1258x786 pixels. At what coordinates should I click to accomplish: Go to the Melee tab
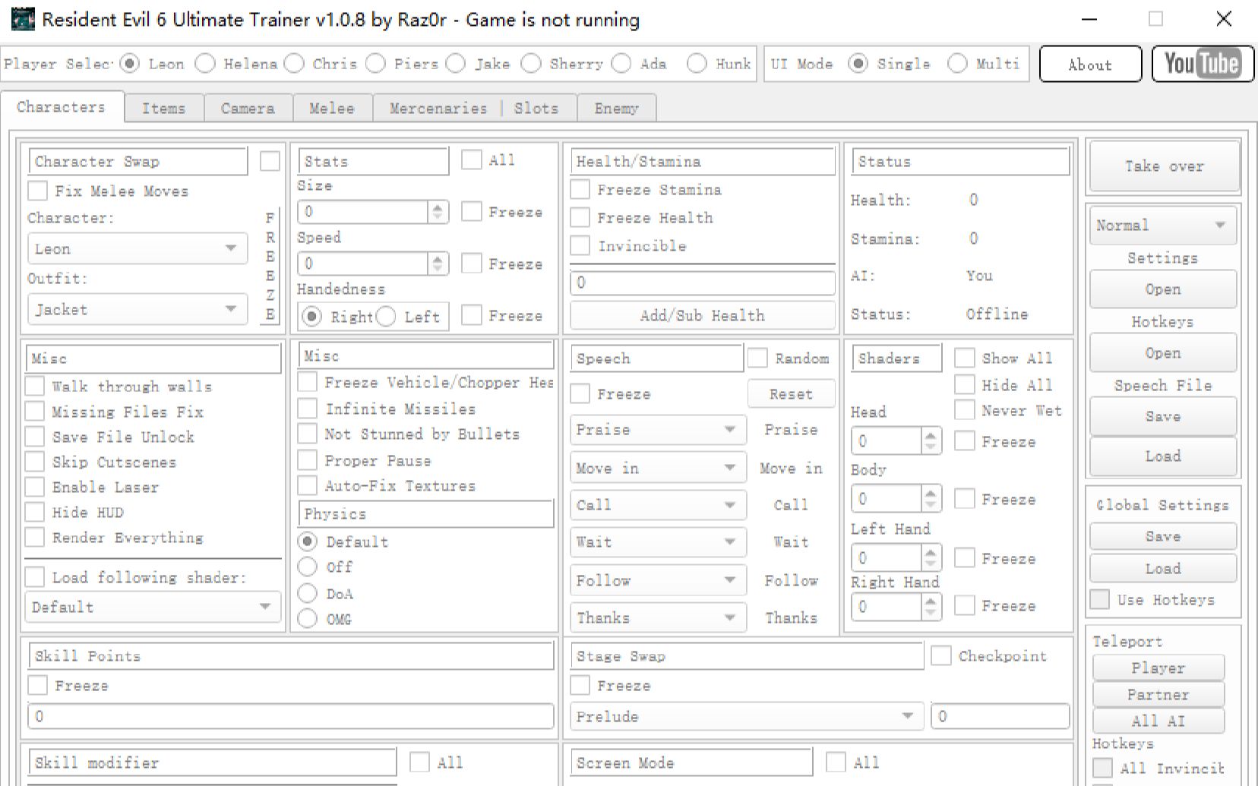[x=332, y=108]
